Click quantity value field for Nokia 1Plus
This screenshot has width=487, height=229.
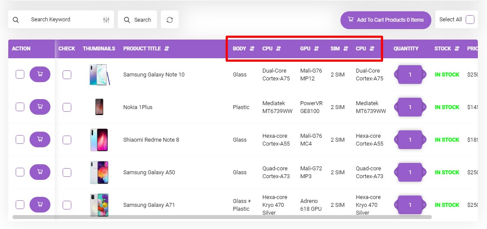pos(410,107)
